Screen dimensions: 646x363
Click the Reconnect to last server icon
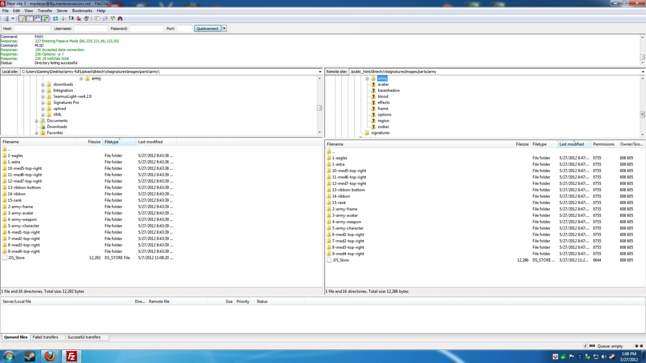coord(86,18)
